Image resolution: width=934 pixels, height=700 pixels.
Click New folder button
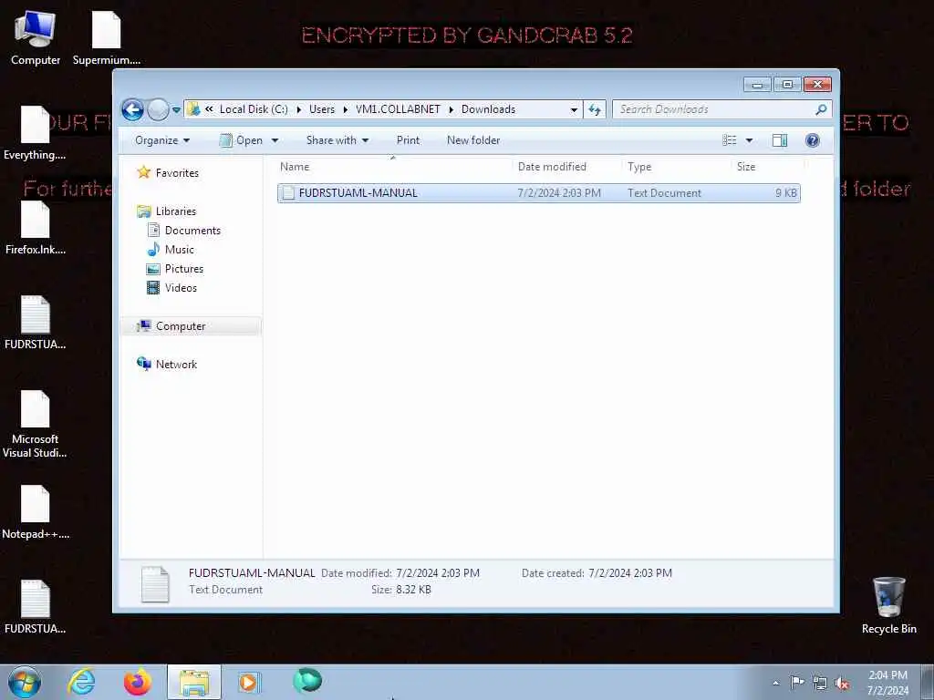tap(473, 140)
